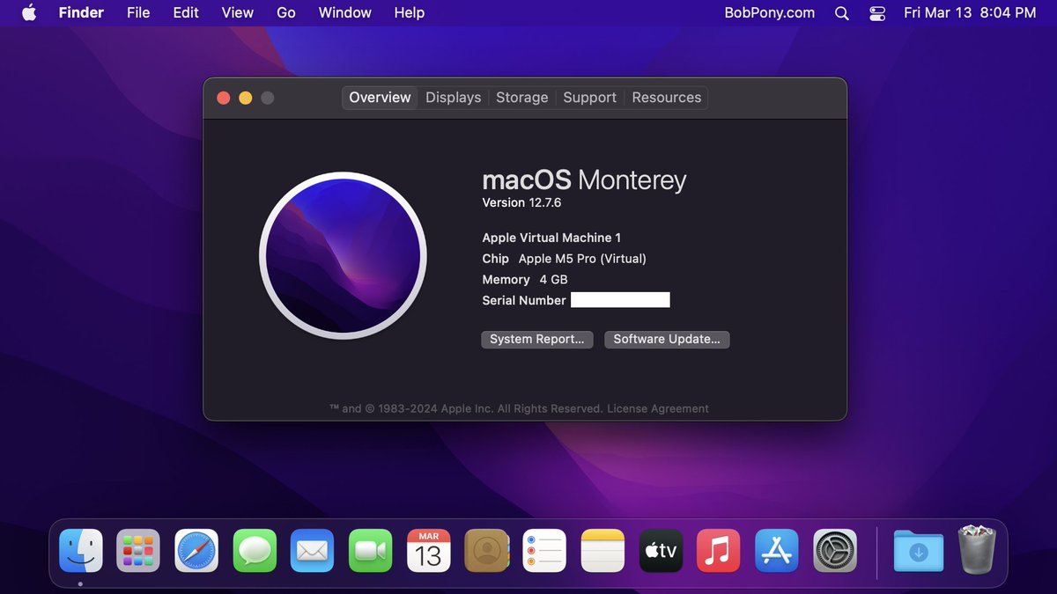Screen dimensions: 1057x594
Task: Open the Apple menu
Action: (29, 12)
